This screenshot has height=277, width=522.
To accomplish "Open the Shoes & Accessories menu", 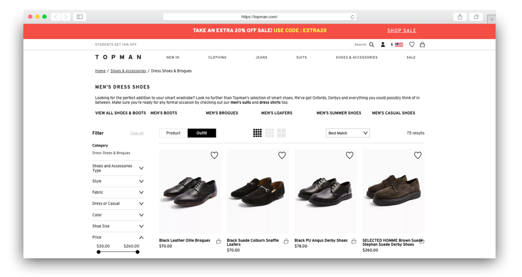I will pos(356,58).
